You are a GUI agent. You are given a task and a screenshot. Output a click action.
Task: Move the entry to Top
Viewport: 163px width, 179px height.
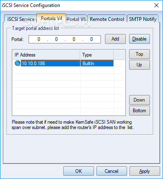tap(139, 54)
